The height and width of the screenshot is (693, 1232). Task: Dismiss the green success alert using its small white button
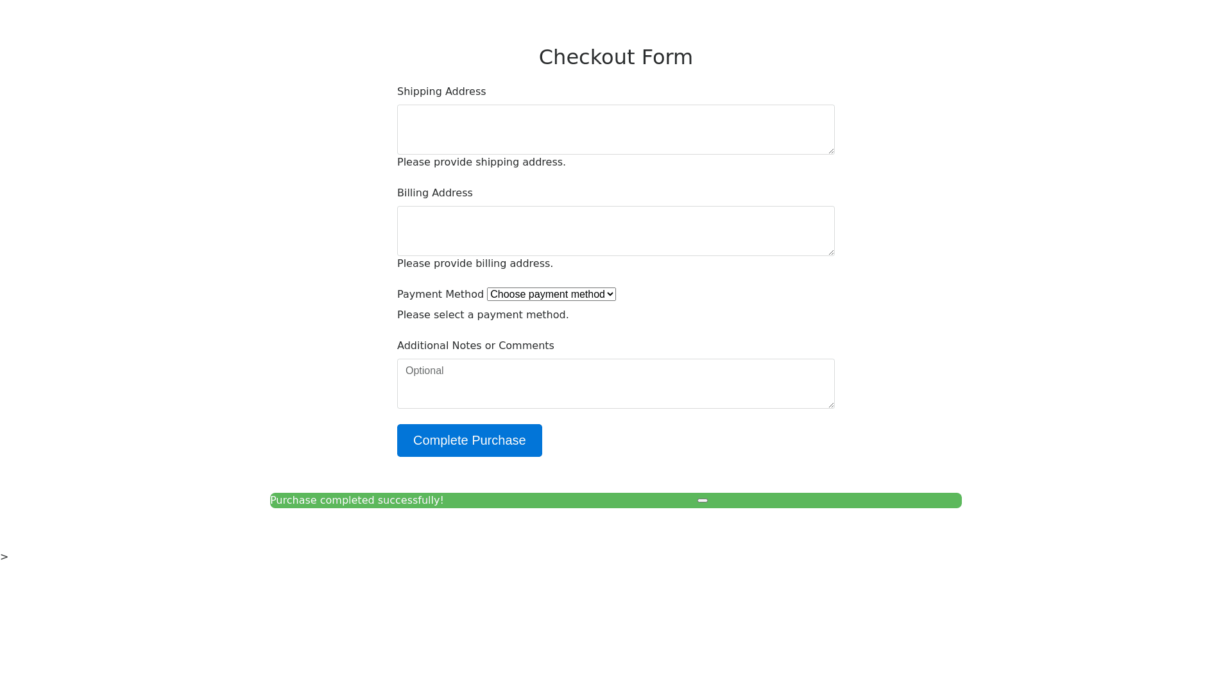tap(703, 501)
